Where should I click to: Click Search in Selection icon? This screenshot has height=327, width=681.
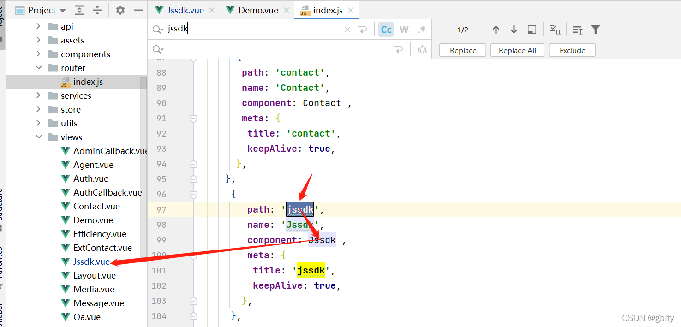click(532, 30)
